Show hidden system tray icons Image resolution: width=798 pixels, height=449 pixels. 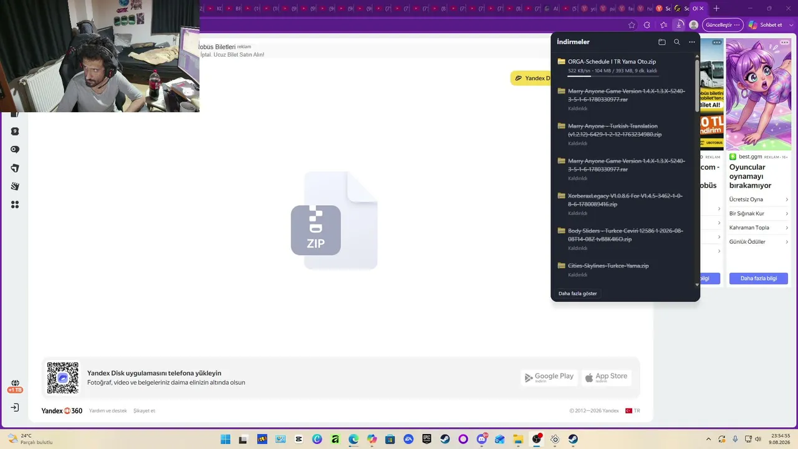tap(708, 439)
